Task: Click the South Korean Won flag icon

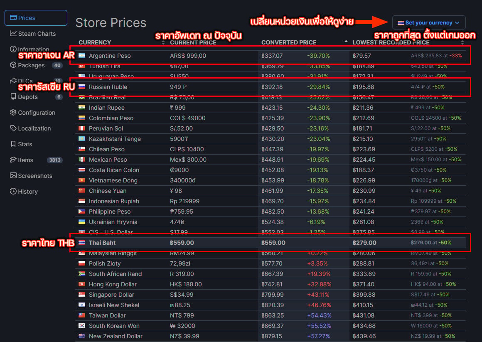Action: pos(82,326)
